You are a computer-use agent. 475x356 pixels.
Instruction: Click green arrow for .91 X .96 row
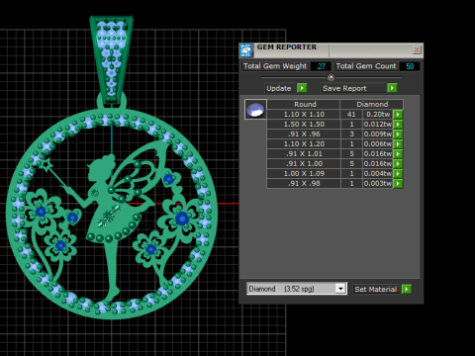point(398,134)
